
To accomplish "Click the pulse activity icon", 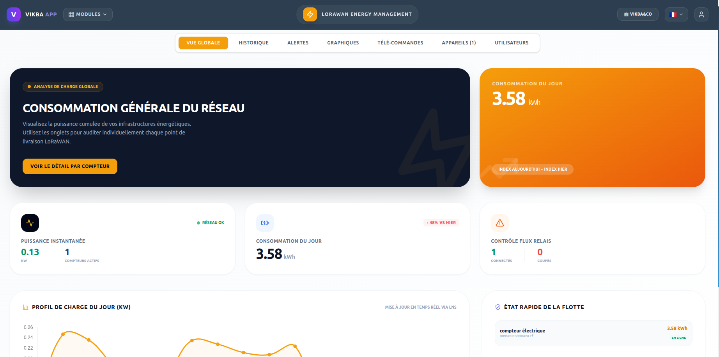I will pos(30,223).
